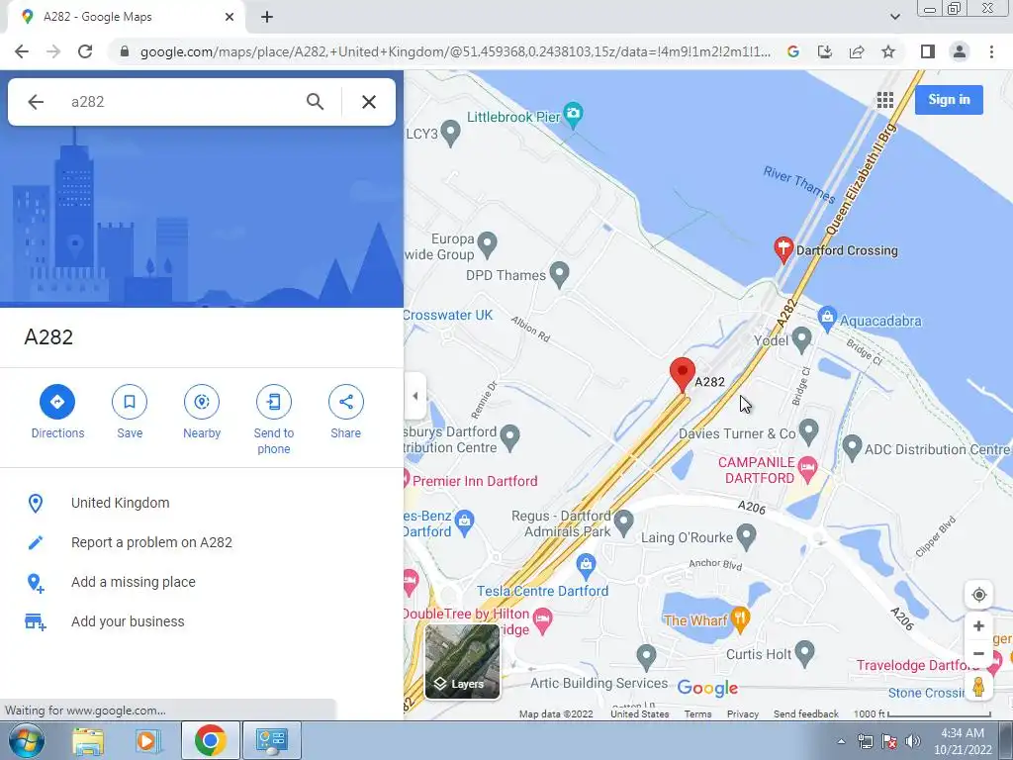The width and height of the screenshot is (1013, 760).
Task: Open the Aquacadabra shop marker
Action: [827, 317]
